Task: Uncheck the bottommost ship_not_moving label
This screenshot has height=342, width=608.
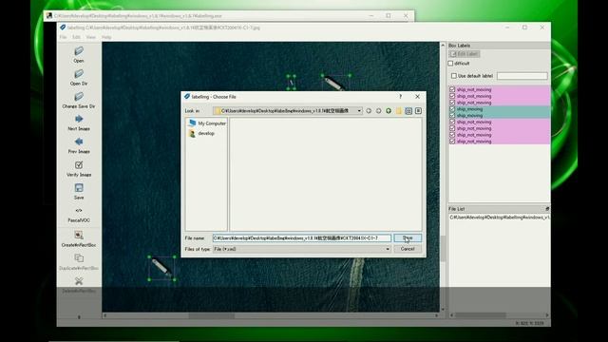Action: click(x=452, y=142)
